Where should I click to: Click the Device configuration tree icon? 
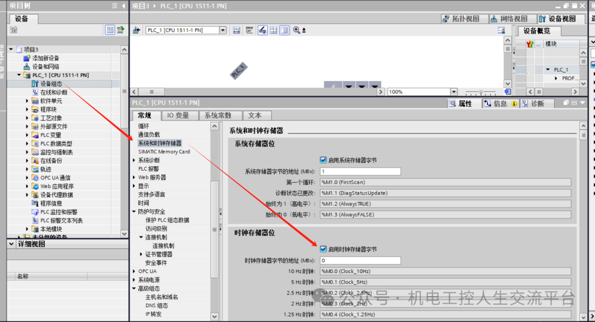[35, 84]
